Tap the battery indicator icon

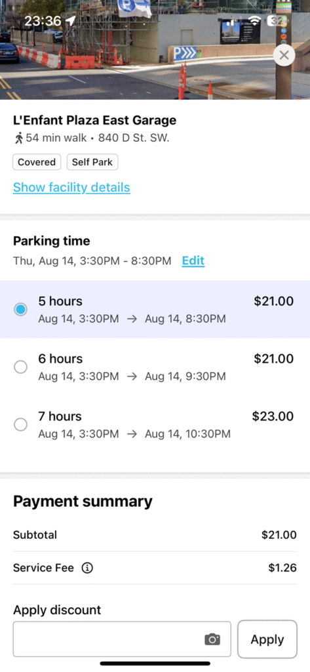(276, 20)
